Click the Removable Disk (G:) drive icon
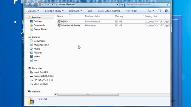This screenshot has width=191, height=107. 31,76
